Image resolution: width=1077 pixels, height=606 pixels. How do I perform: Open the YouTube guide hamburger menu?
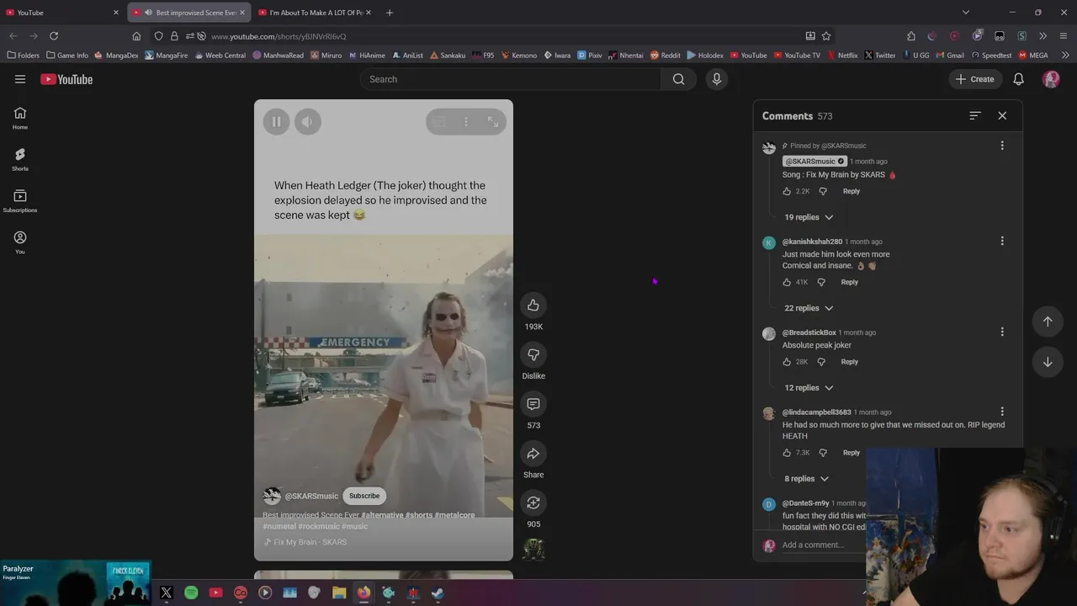20,79
